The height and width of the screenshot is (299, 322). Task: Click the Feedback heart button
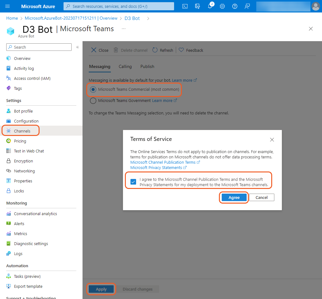click(x=191, y=50)
